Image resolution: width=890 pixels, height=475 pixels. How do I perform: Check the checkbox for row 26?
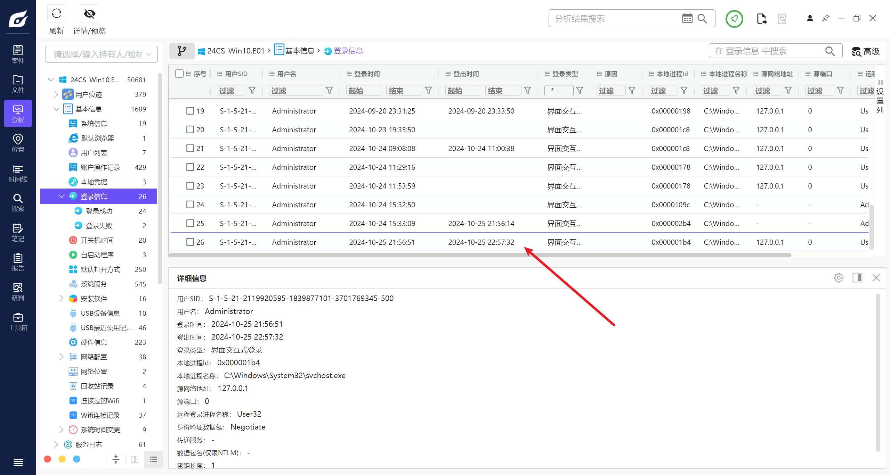[190, 242]
